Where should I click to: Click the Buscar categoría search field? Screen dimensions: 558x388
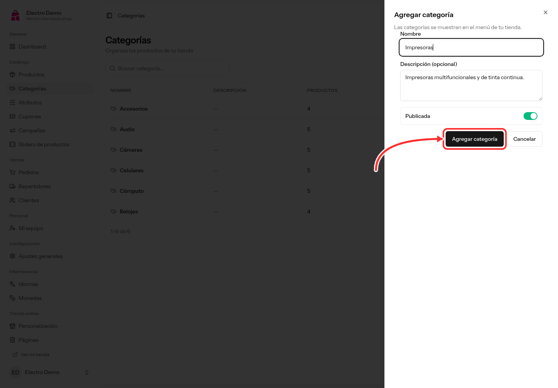point(167,68)
